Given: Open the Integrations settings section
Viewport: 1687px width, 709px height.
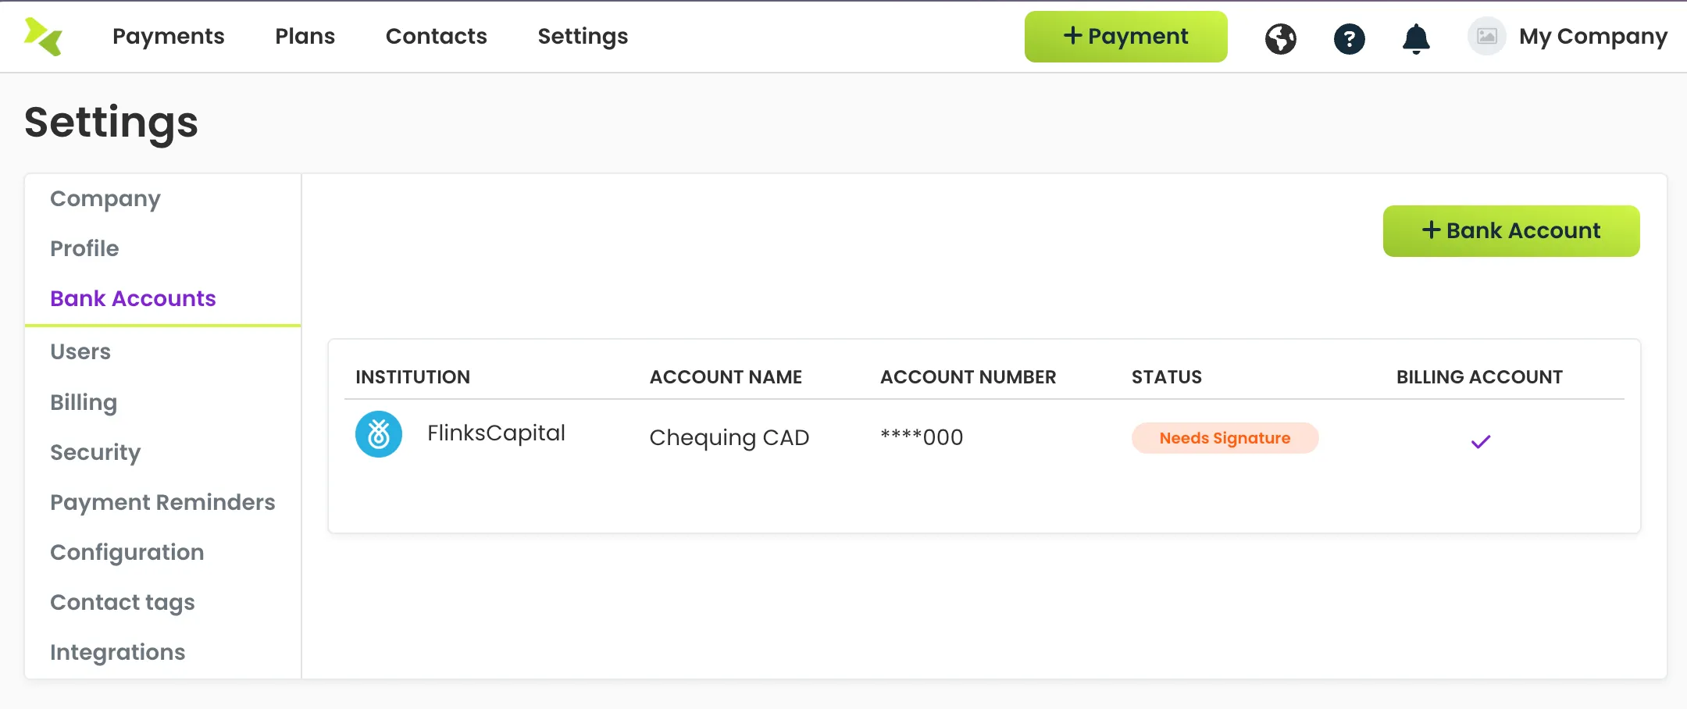Looking at the screenshot, I should [118, 652].
